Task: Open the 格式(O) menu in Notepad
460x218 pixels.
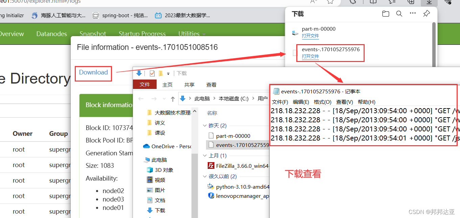Action: (323, 102)
